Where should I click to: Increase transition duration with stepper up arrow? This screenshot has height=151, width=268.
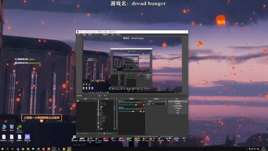click(166, 103)
